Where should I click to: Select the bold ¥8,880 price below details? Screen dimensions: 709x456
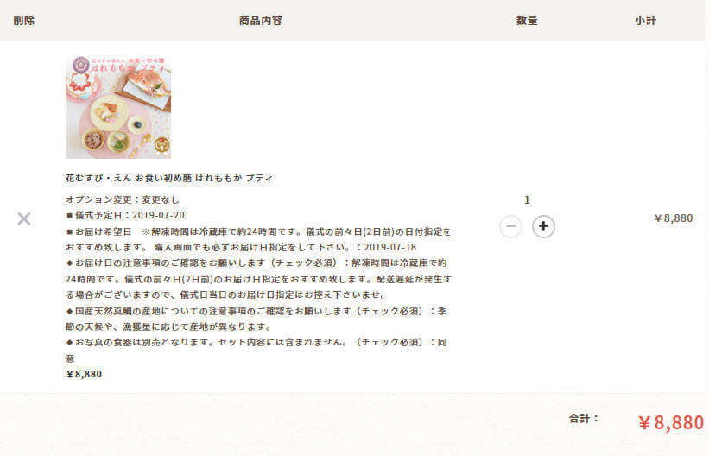[84, 374]
